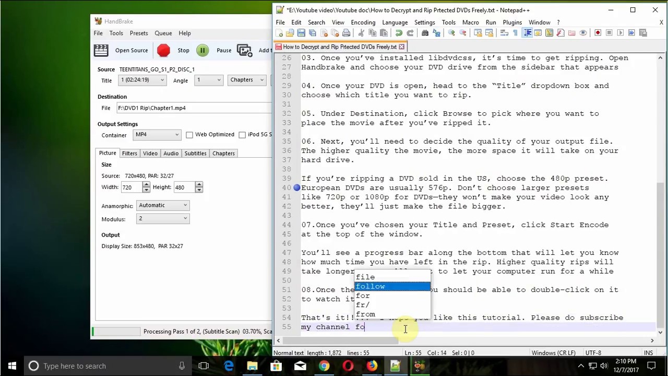The height and width of the screenshot is (376, 668).
Task: Switch to the Audio tab in HandBrake
Action: pyautogui.click(x=171, y=154)
